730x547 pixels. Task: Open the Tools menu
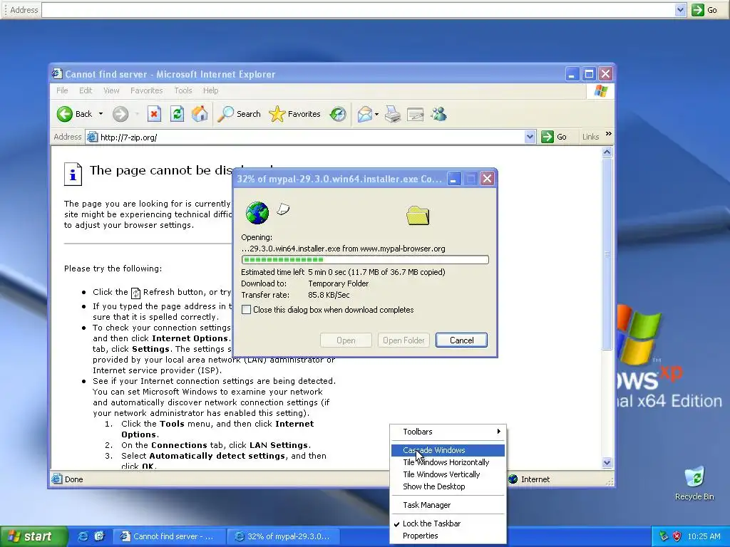183,90
